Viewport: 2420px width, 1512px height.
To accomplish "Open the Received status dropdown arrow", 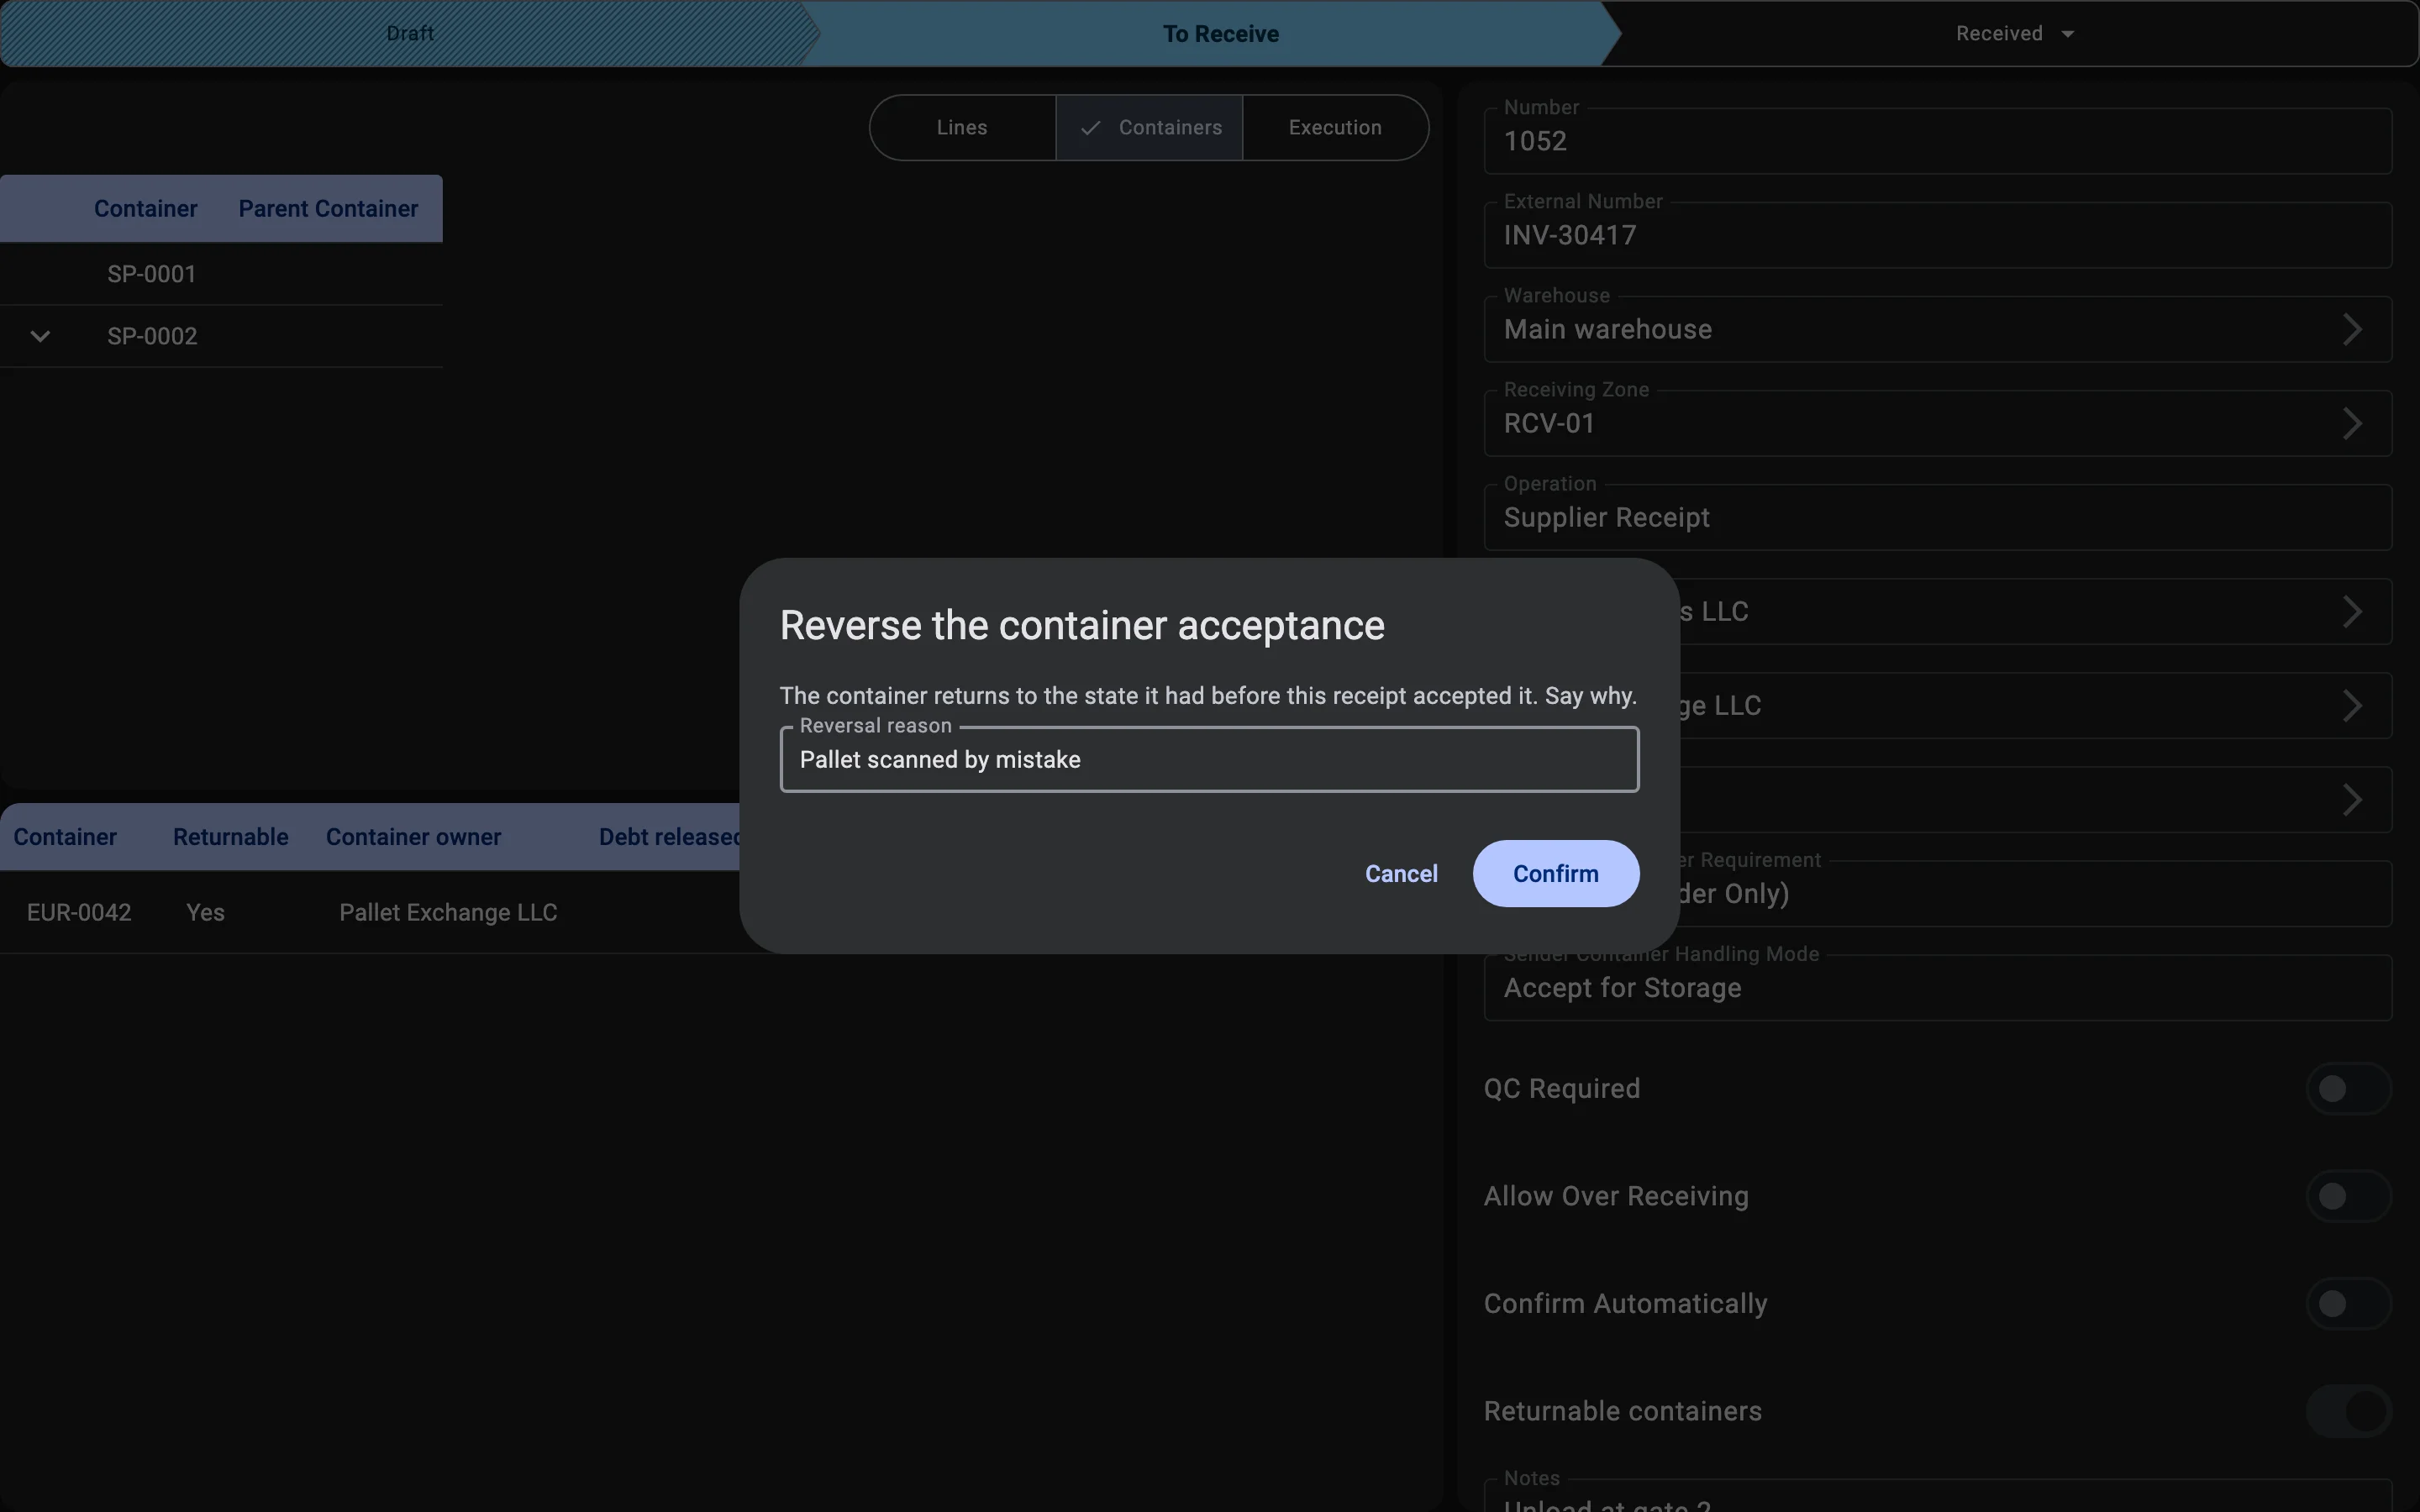I will (x=2067, y=34).
